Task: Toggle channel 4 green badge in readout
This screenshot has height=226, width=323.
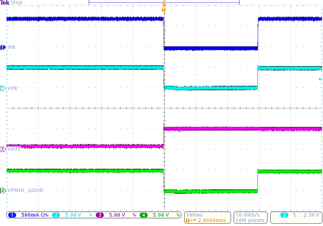Action: click(143, 215)
